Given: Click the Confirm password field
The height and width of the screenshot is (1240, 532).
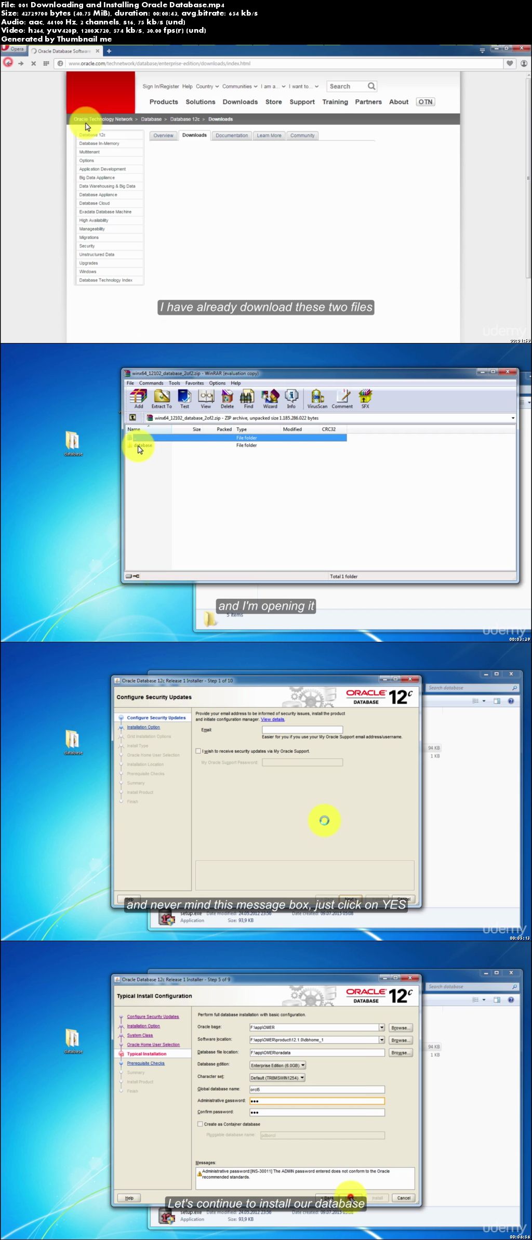Looking at the screenshot, I should pos(317,1112).
